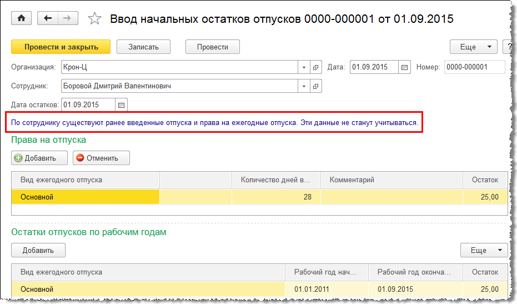
Task: Edit the Дата field value
Action: coord(374,67)
